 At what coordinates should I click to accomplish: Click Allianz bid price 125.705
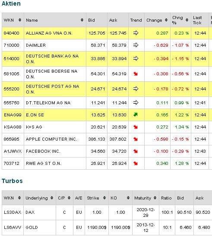pos(97,33)
